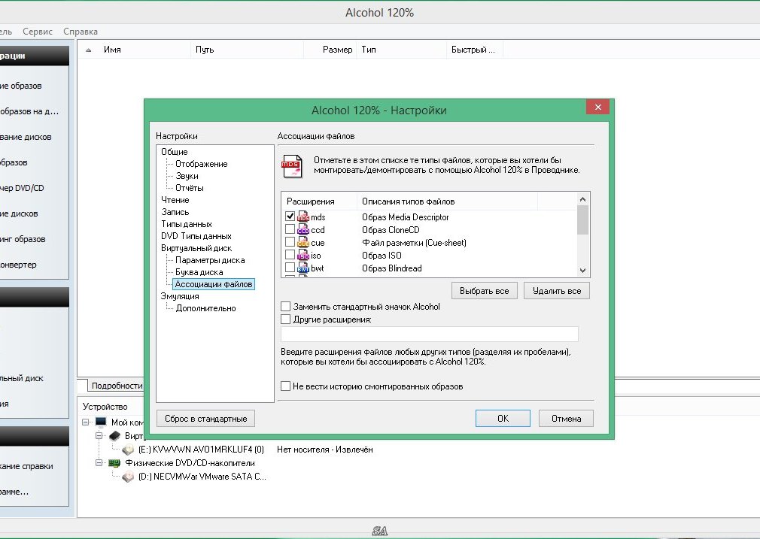Click the extensions list scroll down arrow

tap(583, 271)
